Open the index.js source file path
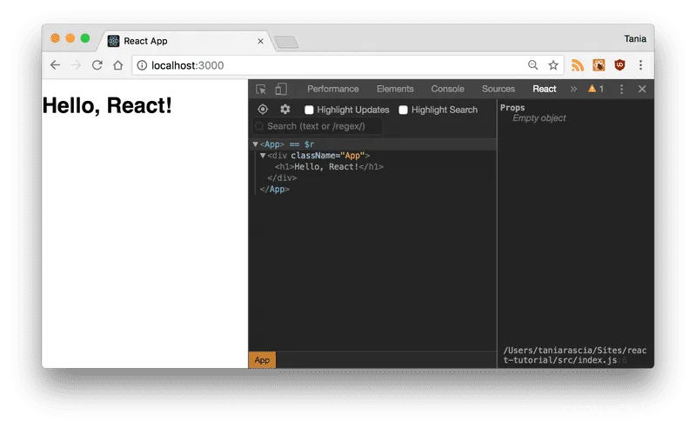The image size is (696, 428). [x=574, y=355]
